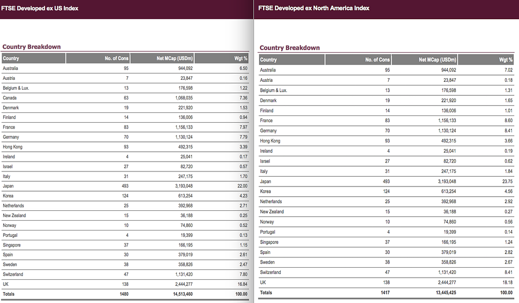Screen dimensions: 519x303
Task: Click New Zealand row in right table
Action: (386, 212)
